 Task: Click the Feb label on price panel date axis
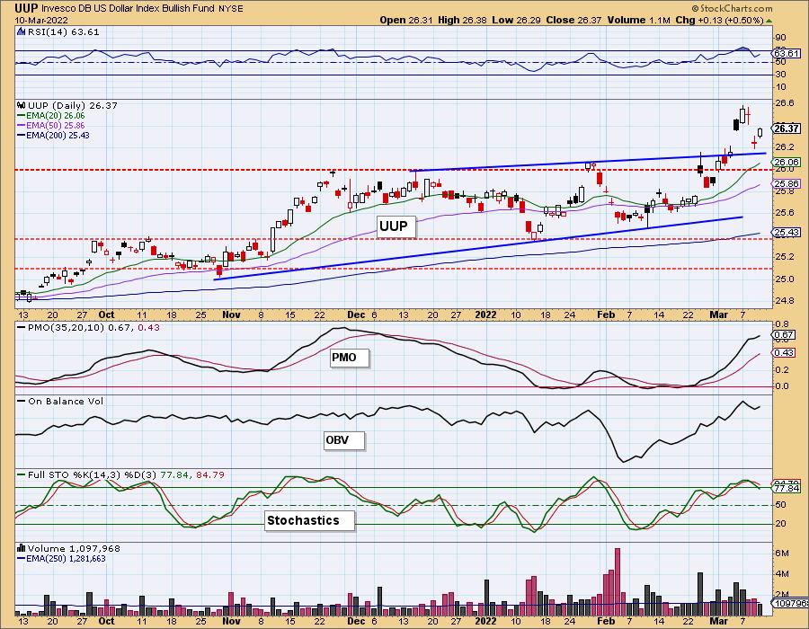(606, 315)
